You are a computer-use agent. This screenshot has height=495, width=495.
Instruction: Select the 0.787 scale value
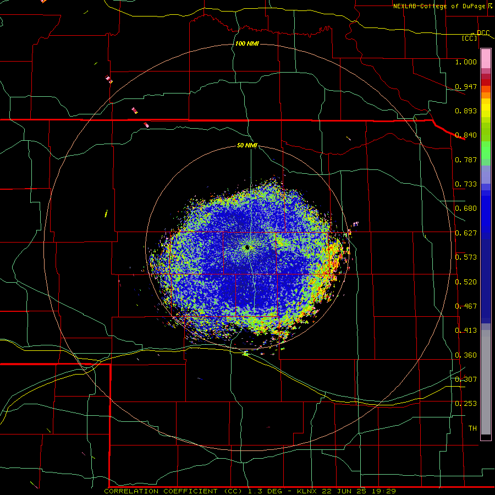[466, 159]
